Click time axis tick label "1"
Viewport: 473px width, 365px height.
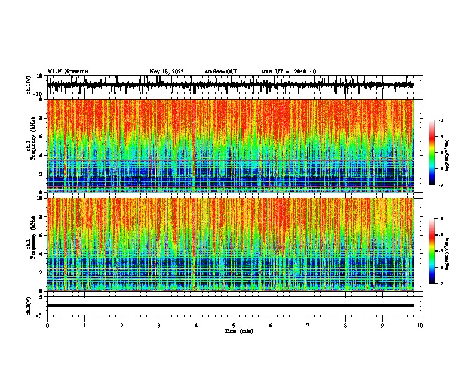[x=84, y=326]
